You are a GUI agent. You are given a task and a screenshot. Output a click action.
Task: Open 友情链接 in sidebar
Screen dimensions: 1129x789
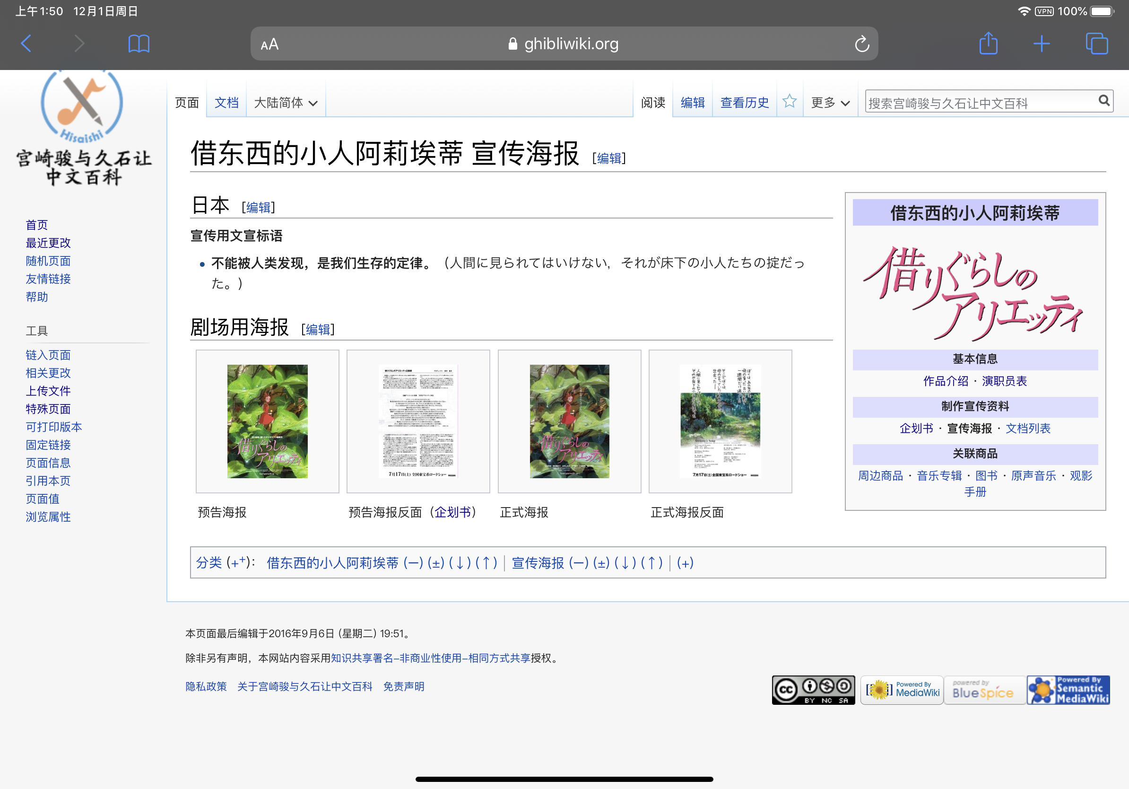(48, 279)
